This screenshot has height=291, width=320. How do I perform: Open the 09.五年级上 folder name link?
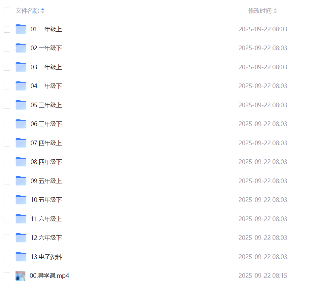point(46,181)
